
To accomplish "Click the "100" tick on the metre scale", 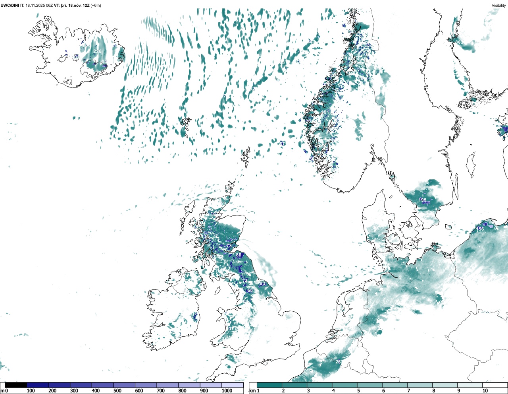I will pyautogui.click(x=31, y=391).
